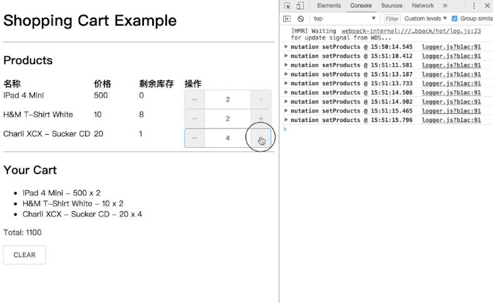The height and width of the screenshot is (303, 493).
Task: Expand the mutation logged at 15:51:15.796
Action: (x=286, y=120)
